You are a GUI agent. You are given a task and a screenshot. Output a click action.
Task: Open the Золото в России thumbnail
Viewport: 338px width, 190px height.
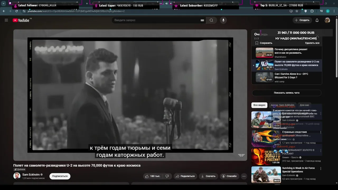266,156
